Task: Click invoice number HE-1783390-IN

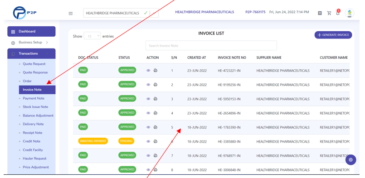Action: point(229,128)
